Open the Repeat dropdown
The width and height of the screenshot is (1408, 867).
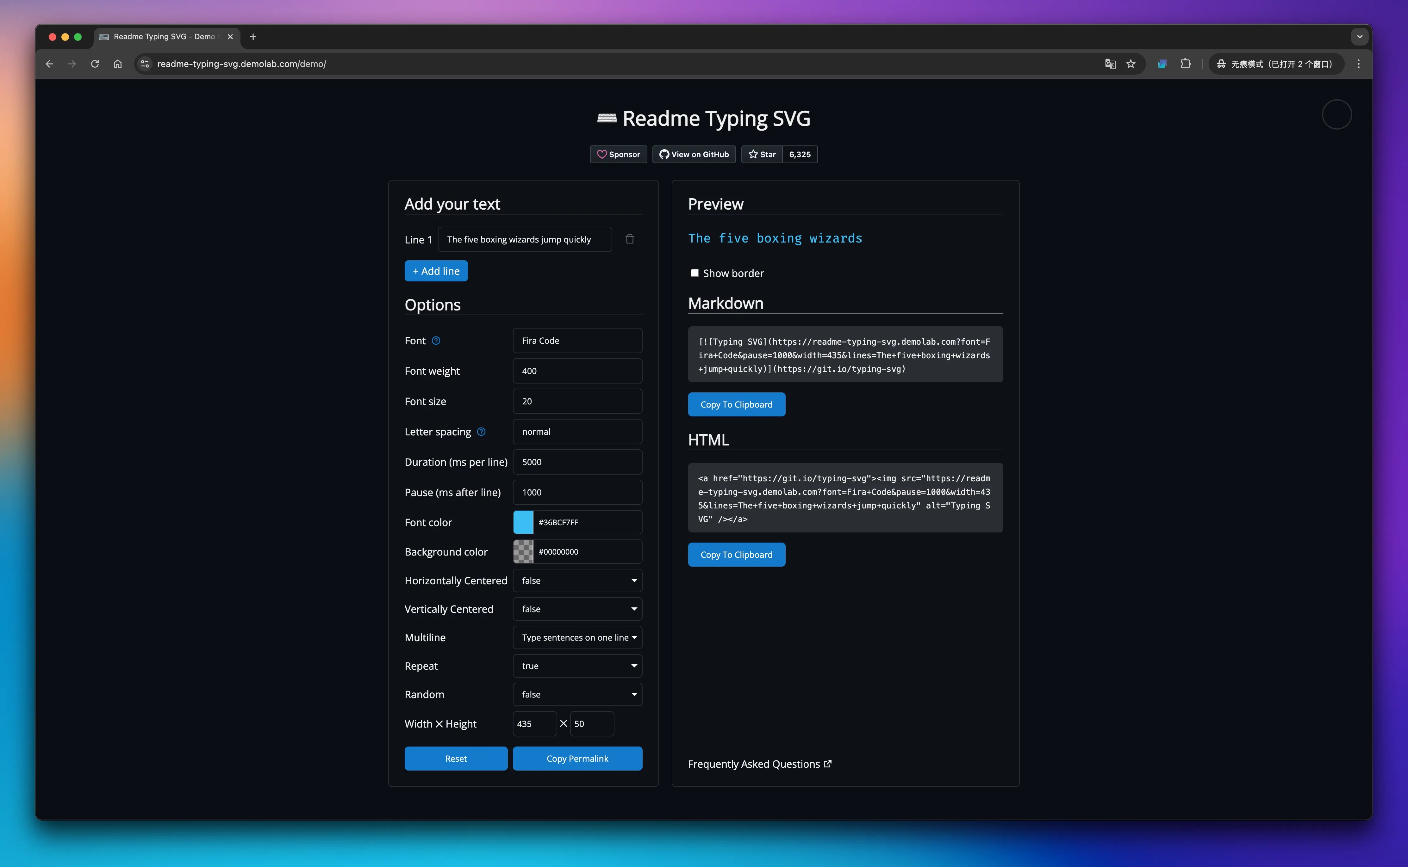tap(576, 666)
